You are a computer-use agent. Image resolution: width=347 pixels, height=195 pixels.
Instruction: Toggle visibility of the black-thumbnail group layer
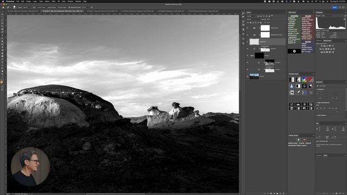pyautogui.click(x=247, y=55)
